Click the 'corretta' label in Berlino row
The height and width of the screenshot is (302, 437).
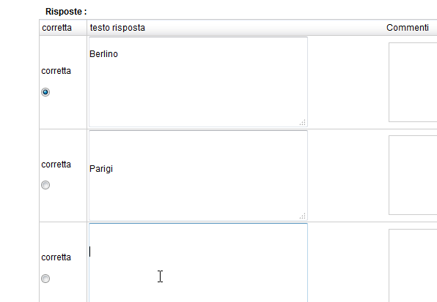click(56, 71)
